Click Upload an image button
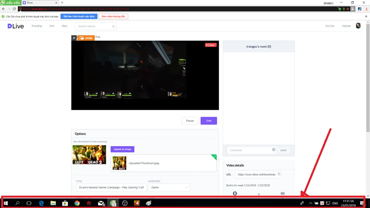370x208 pixels. pyautogui.click(x=122, y=149)
